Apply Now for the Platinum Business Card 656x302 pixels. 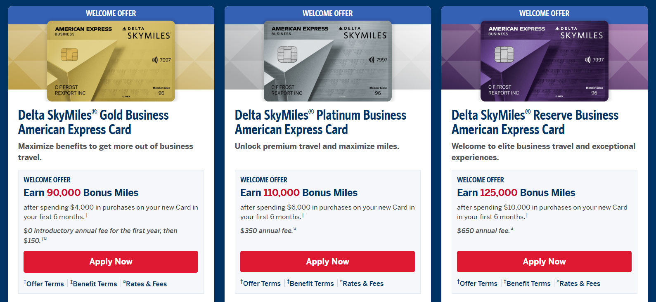click(x=327, y=262)
